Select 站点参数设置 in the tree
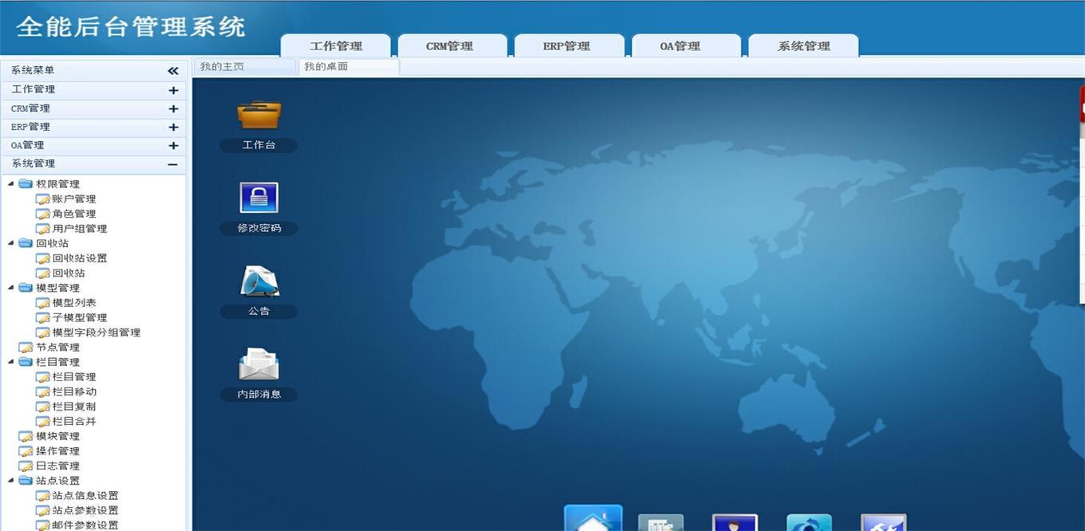Viewport: 1085px width, 531px height. click(x=85, y=510)
